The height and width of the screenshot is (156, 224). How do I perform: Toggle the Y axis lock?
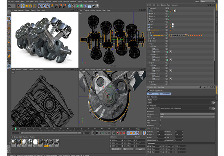44,6
